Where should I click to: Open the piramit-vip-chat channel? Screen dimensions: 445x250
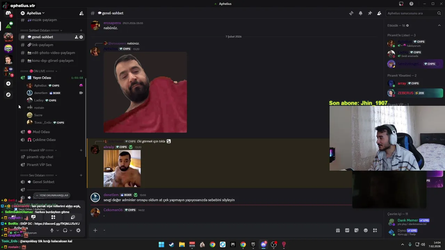point(52,157)
